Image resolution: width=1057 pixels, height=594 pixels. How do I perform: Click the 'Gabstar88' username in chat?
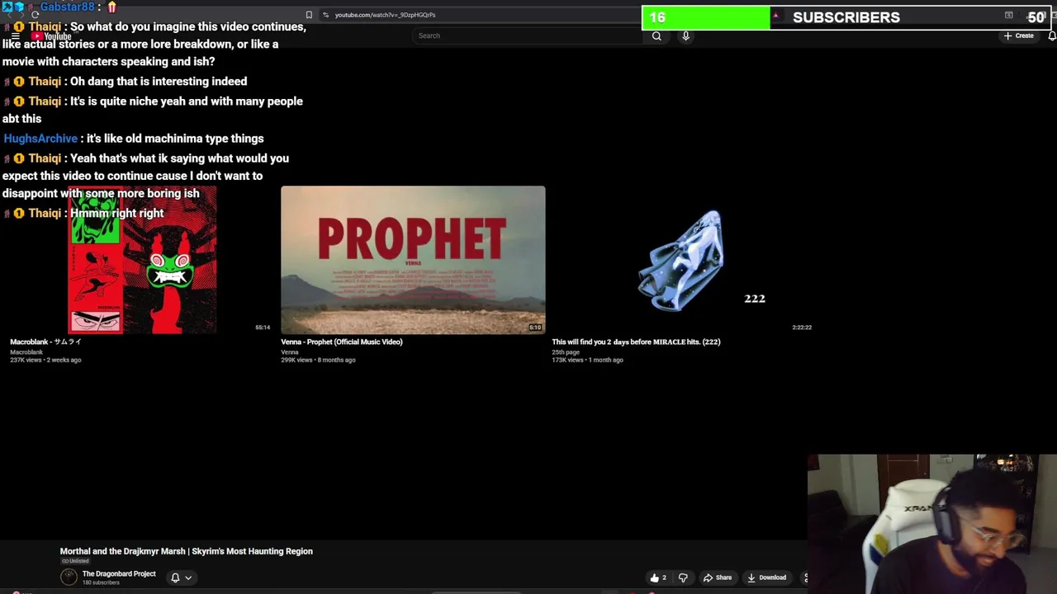pyautogui.click(x=67, y=7)
